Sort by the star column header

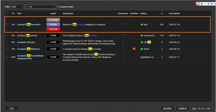162,13
